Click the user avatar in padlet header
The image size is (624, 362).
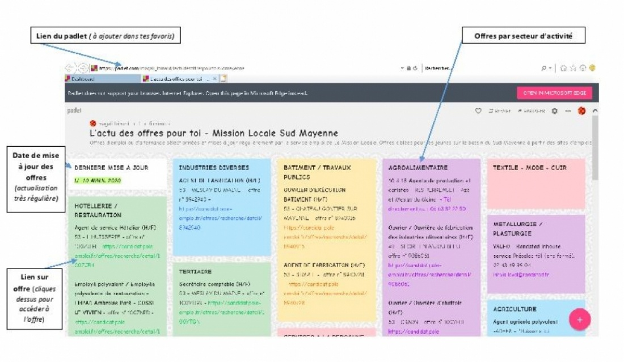tap(581, 111)
